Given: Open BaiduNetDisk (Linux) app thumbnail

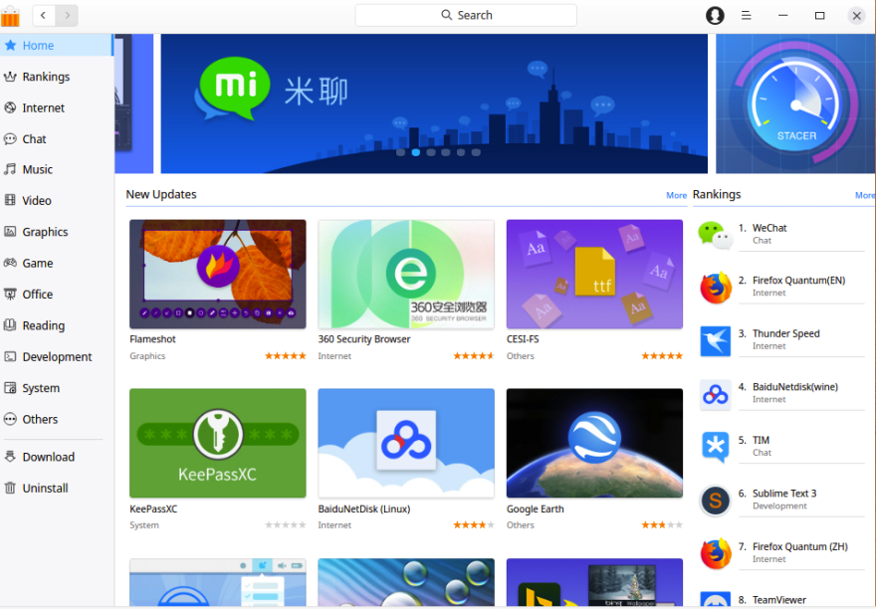Looking at the screenshot, I should (x=406, y=443).
